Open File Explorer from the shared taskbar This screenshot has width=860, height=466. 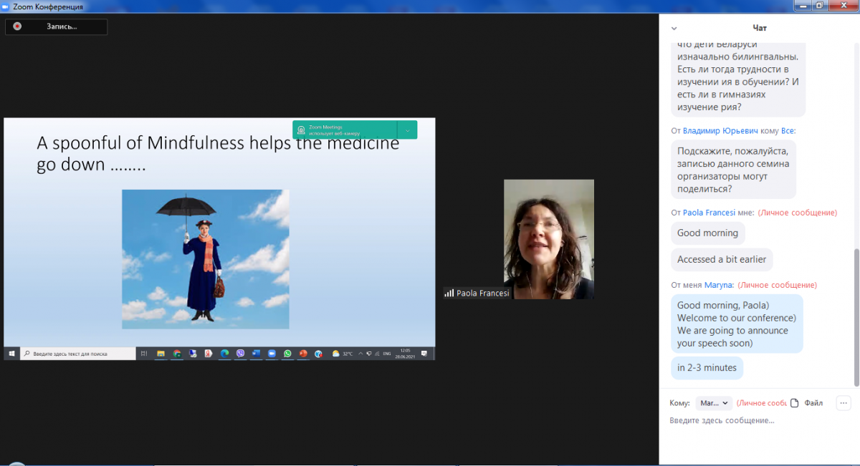[x=161, y=354]
